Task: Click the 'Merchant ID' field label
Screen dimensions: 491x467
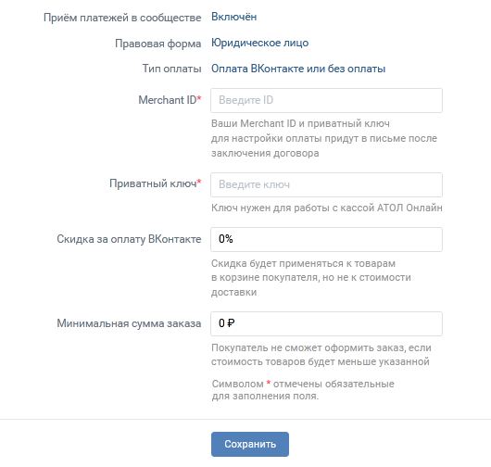Action: click(x=170, y=100)
